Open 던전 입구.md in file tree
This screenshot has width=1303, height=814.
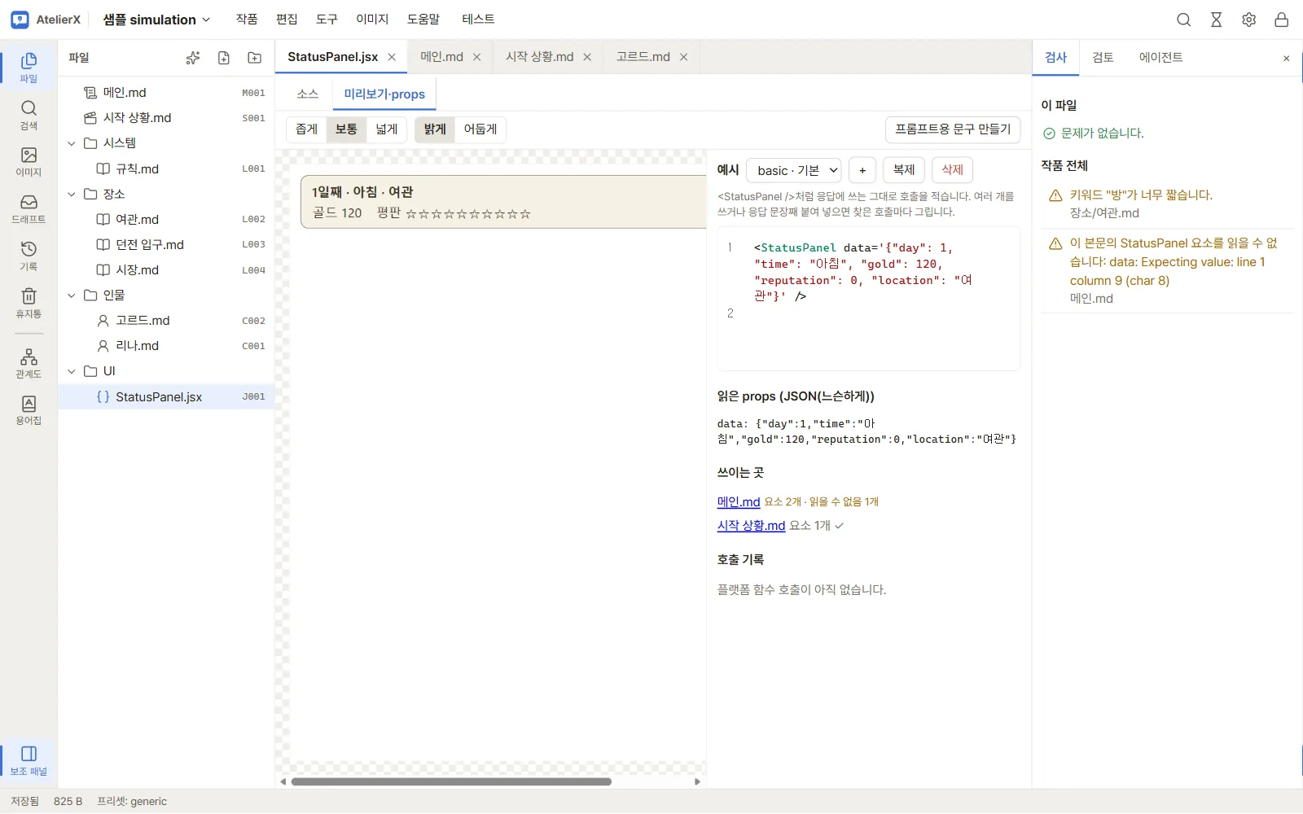coord(166,245)
